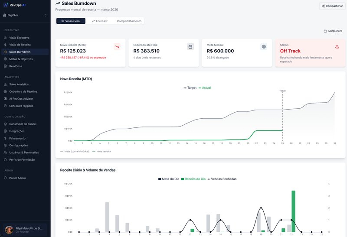Image resolution: width=347 pixels, height=237 pixels.
Task: Click the calendar icon on Esperado até Hoje card
Action: tap(190, 46)
